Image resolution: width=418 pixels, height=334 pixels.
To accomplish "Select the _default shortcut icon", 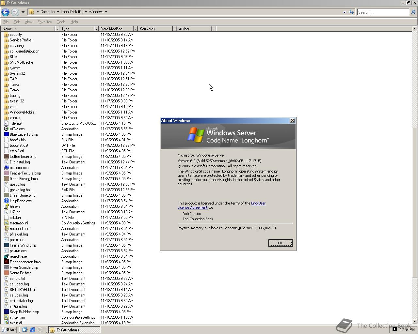I will 6,123.
